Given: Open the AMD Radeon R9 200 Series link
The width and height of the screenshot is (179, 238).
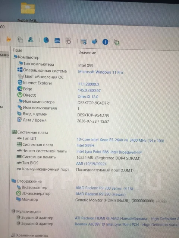Looking at the screenshot, I should click(x=104, y=188).
